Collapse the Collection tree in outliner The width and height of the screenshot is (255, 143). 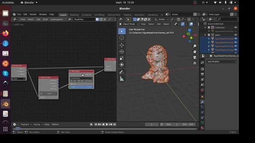[x=205, y=27]
